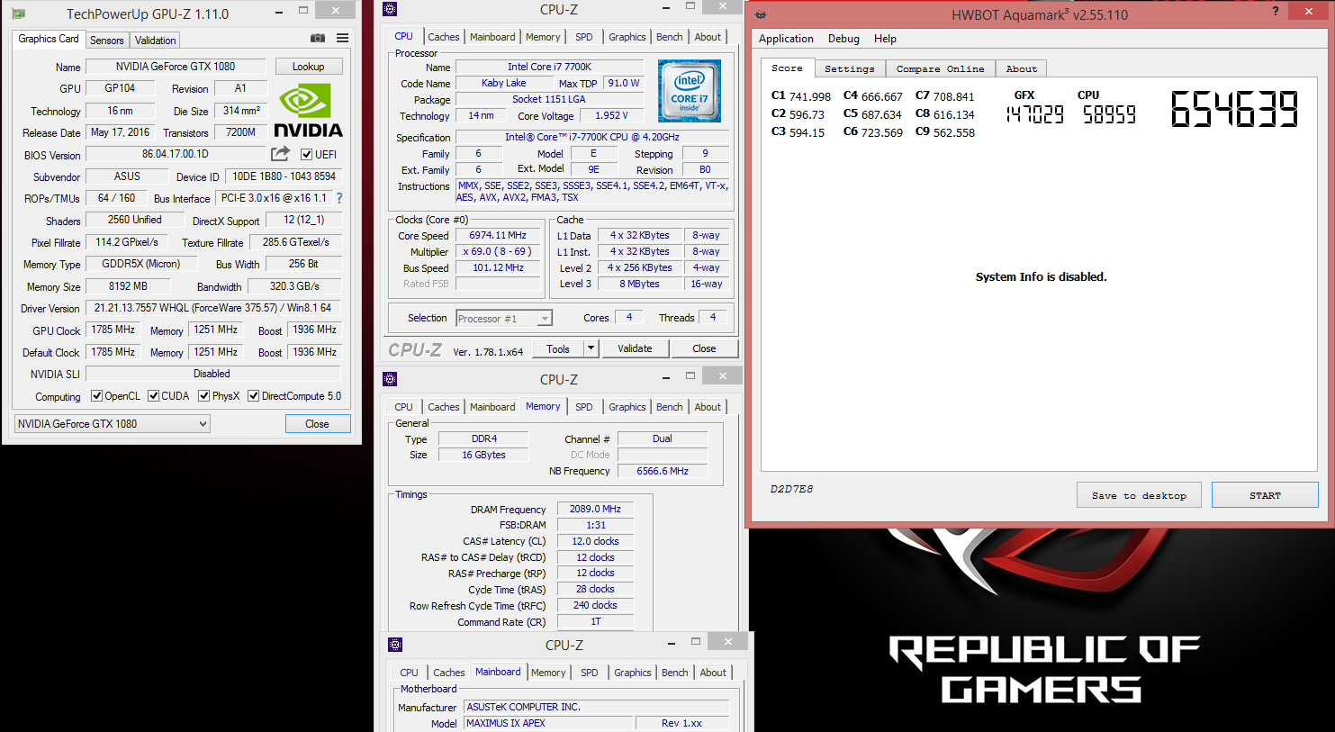
Task: Click Save to desktop in Aquamark
Action: coord(1139,495)
